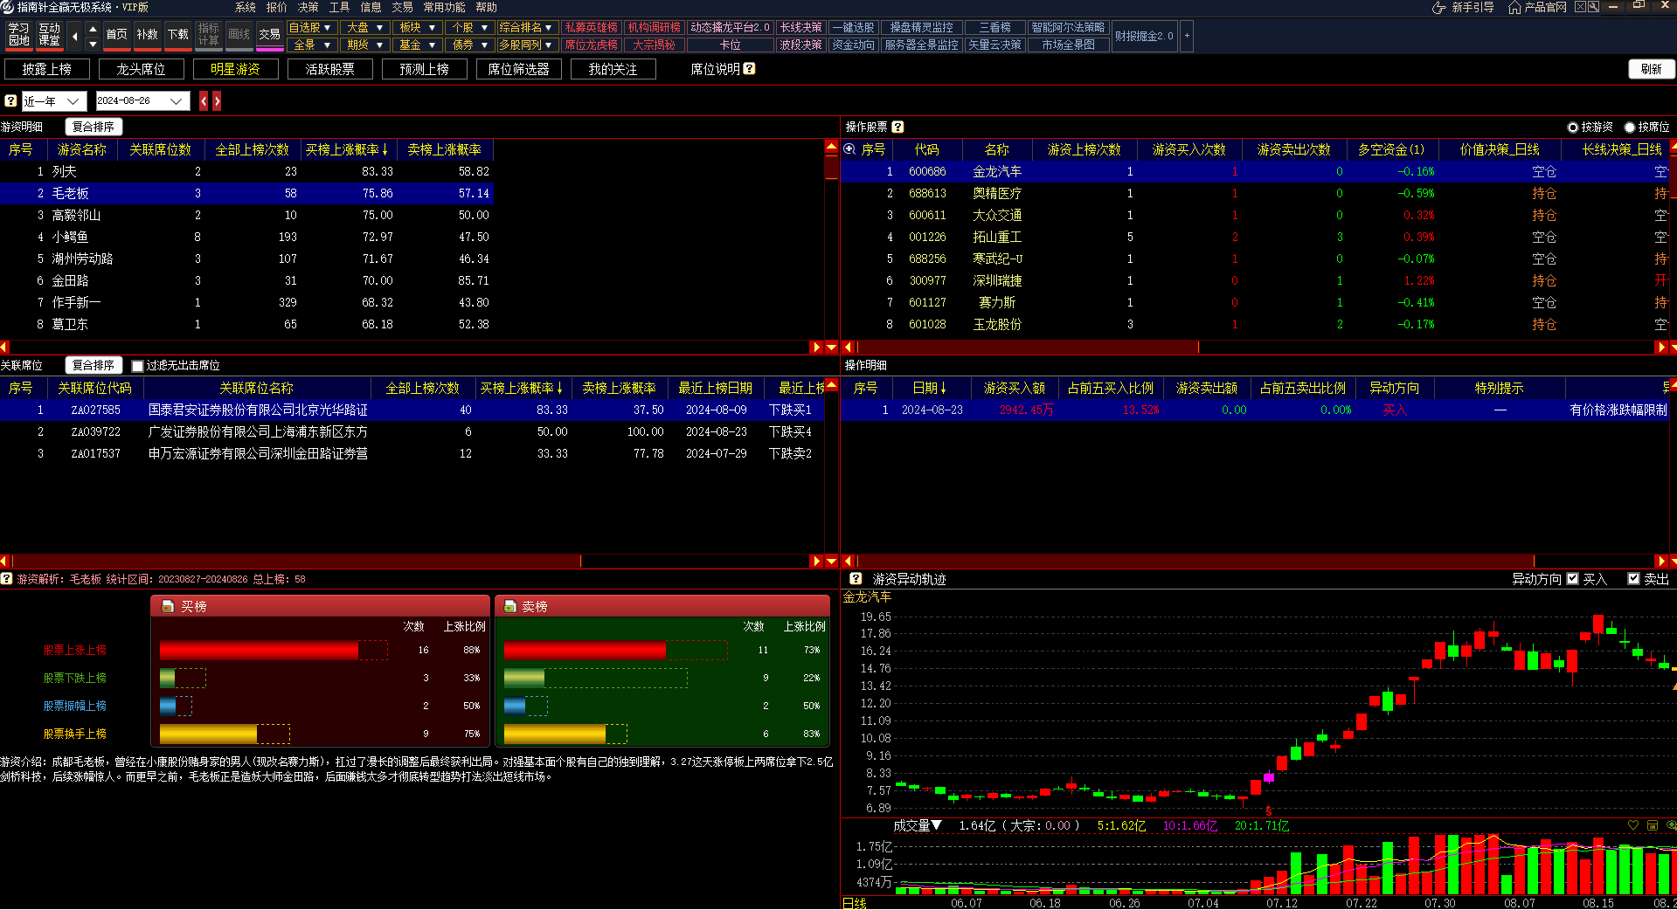
Task: Select the 按席位 radio button
Action: pos(1630,128)
